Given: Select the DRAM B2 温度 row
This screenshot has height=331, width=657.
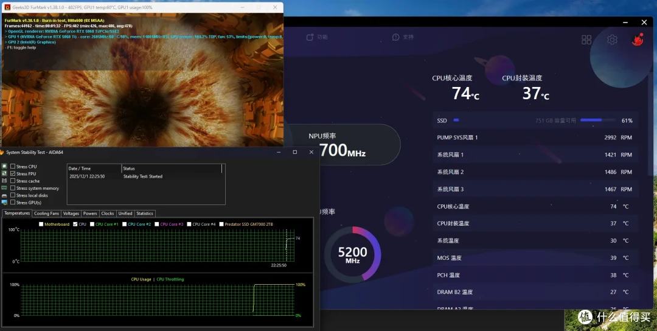Looking at the screenshot, I should point(535,292).
